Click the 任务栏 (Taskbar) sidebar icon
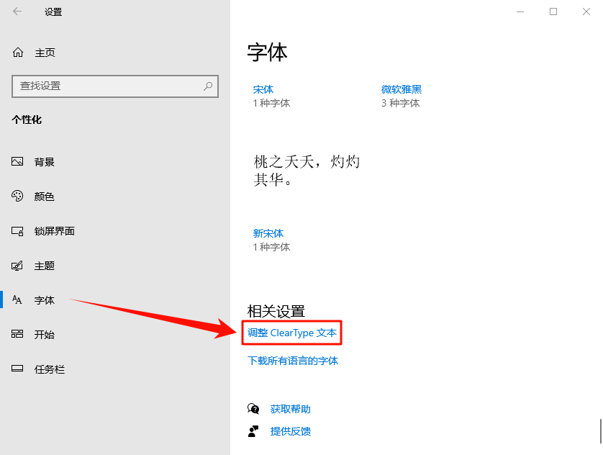This screenshot has height=455, width=603. point(17,369)
